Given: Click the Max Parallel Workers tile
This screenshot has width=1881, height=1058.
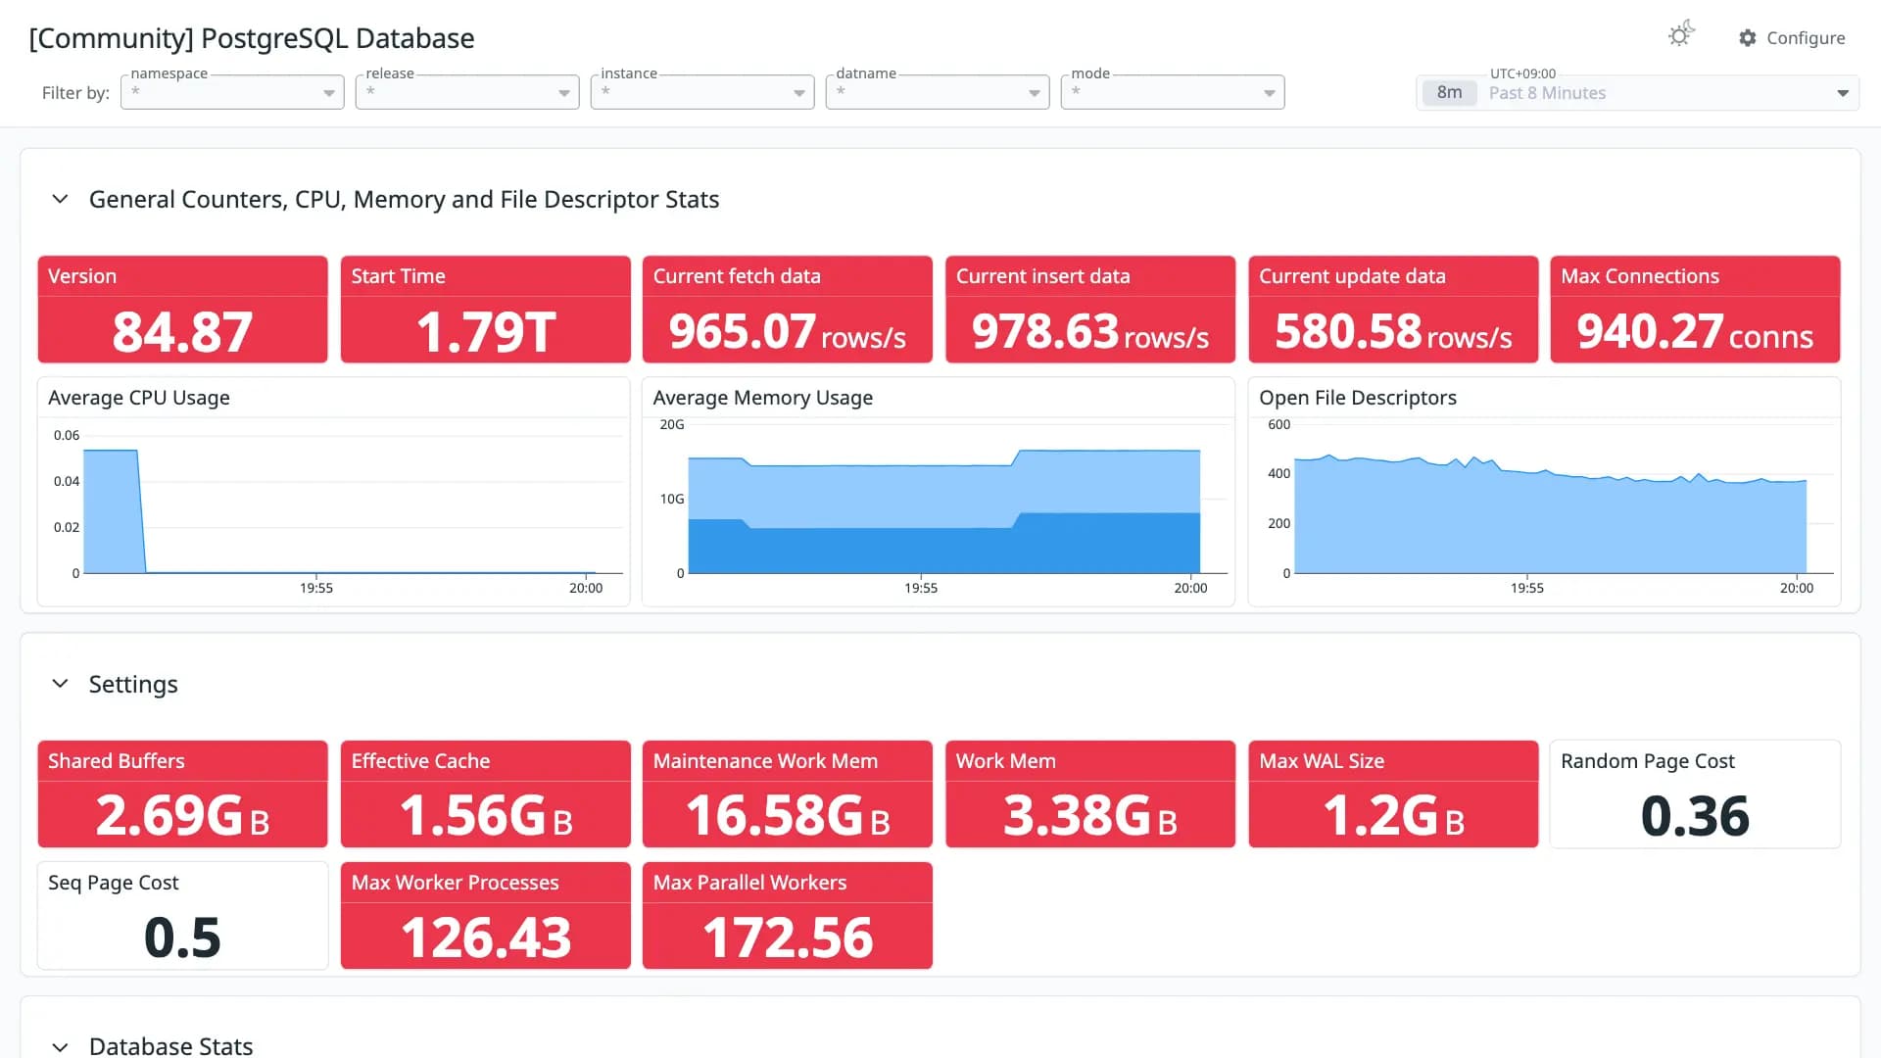Looking at the screenshot, I should pyautogui.click(x=788, y=916).
